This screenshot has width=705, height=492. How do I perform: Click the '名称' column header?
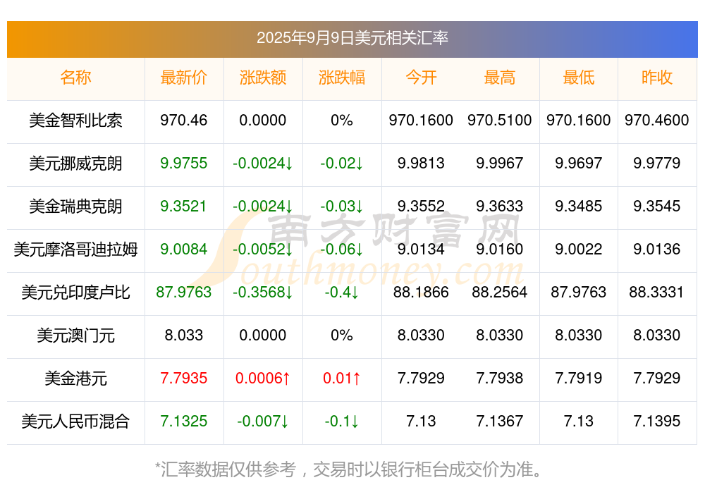pyautogui.click(x=75, y=78)
